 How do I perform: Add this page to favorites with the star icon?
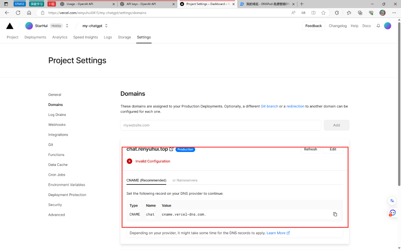click(323, 13)
